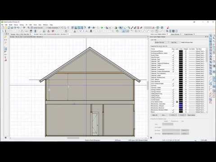The image size is (216, 162).
Task: Click the bell-shaped dark icon in second toolbar
Action: [91, 31]
